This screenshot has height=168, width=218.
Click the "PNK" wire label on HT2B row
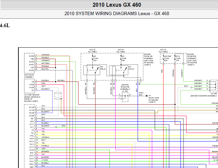point(44,83)
